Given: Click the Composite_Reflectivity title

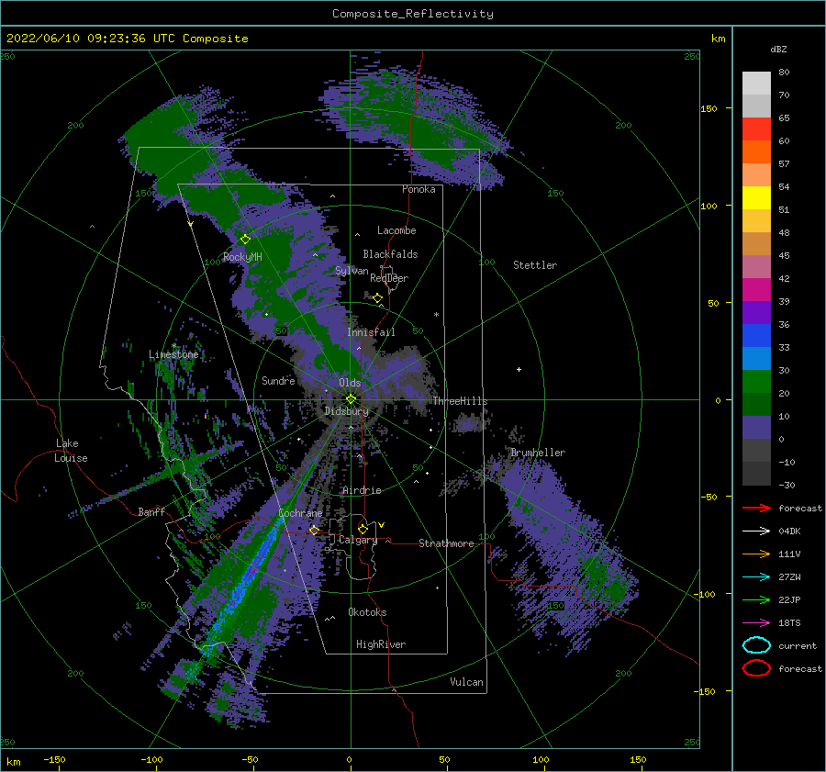Looking at the screenshot, I should tap(413, 14).
